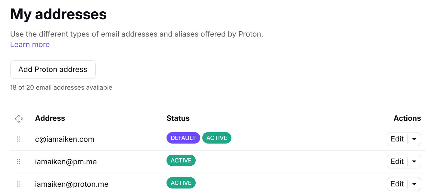This screenshot has width=434, height=193.
Task: Click drag handle for iamaiken@proton.me row
Action: (19, 184)
